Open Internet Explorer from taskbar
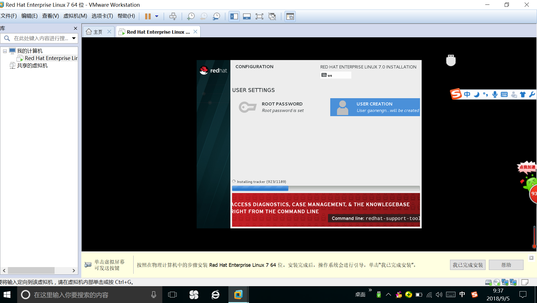537x303 pixels. 216,295
